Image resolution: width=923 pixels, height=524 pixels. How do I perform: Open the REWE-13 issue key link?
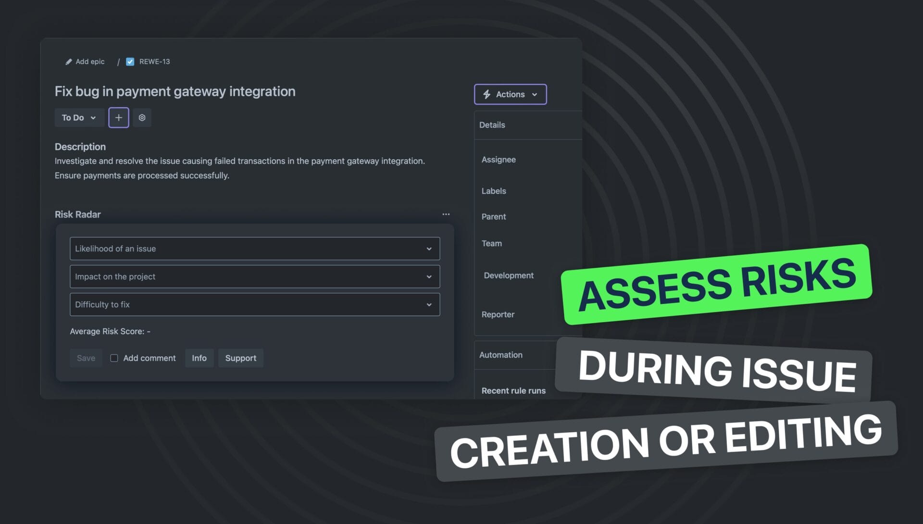tap(154, 62)
